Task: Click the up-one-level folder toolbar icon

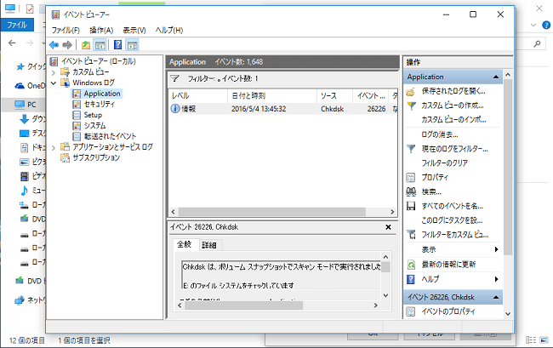Action: 86,45
